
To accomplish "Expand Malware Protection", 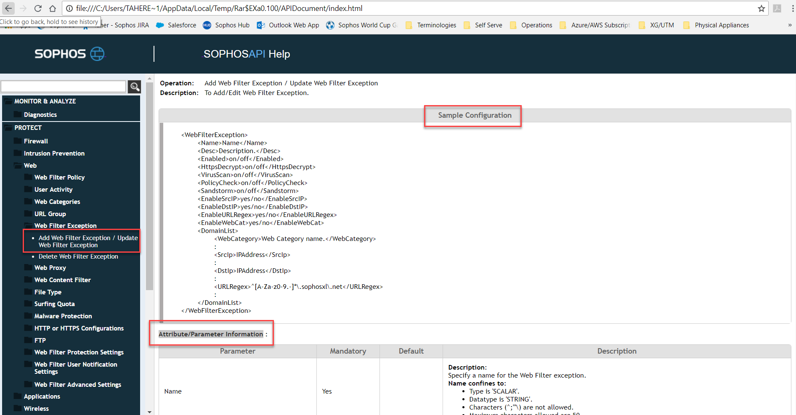I will click(x=63, y=316).
